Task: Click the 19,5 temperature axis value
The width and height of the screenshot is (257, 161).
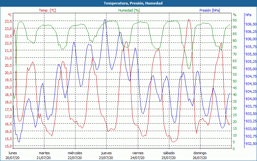Action: coord(8,80)
